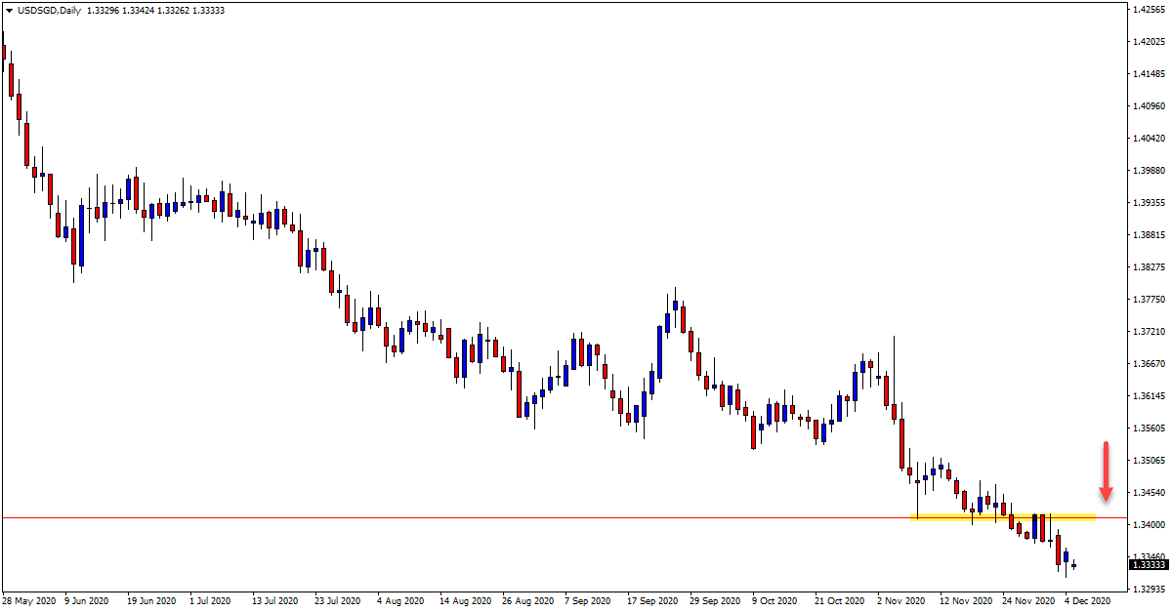Click price axis label 1.40420
The image size is (1172, 612).
1150,139
